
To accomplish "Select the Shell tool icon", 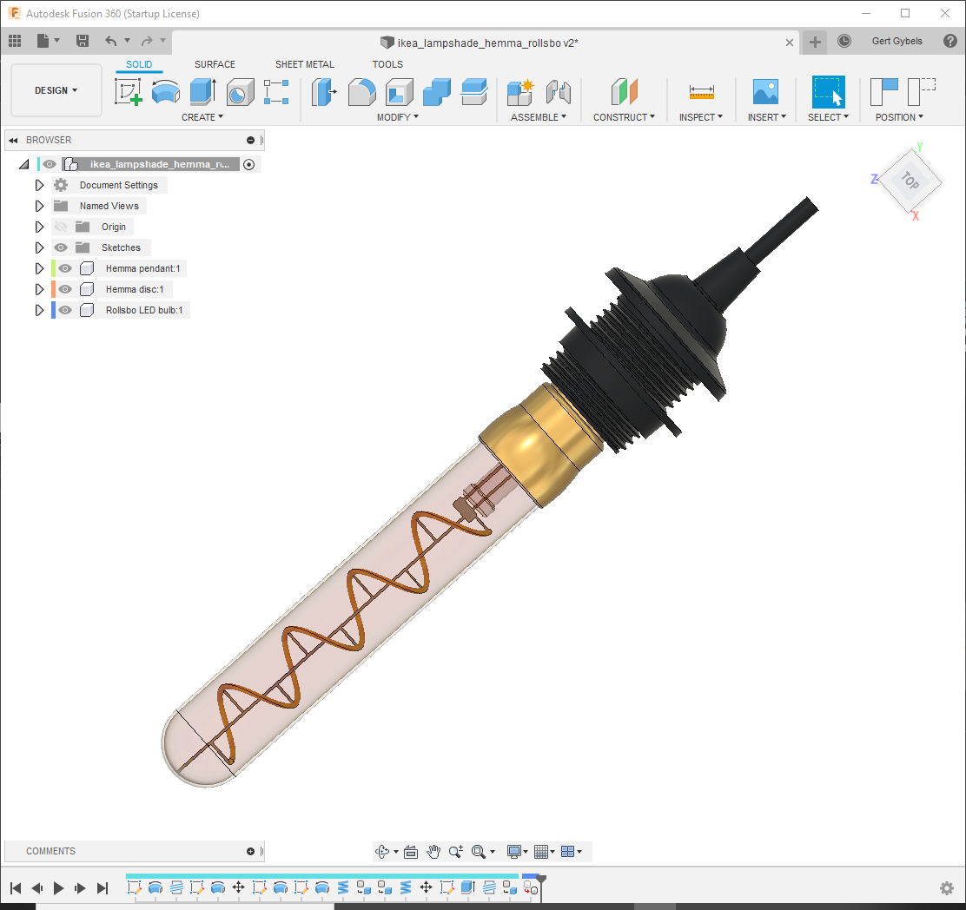I will [x=400, y=92].
